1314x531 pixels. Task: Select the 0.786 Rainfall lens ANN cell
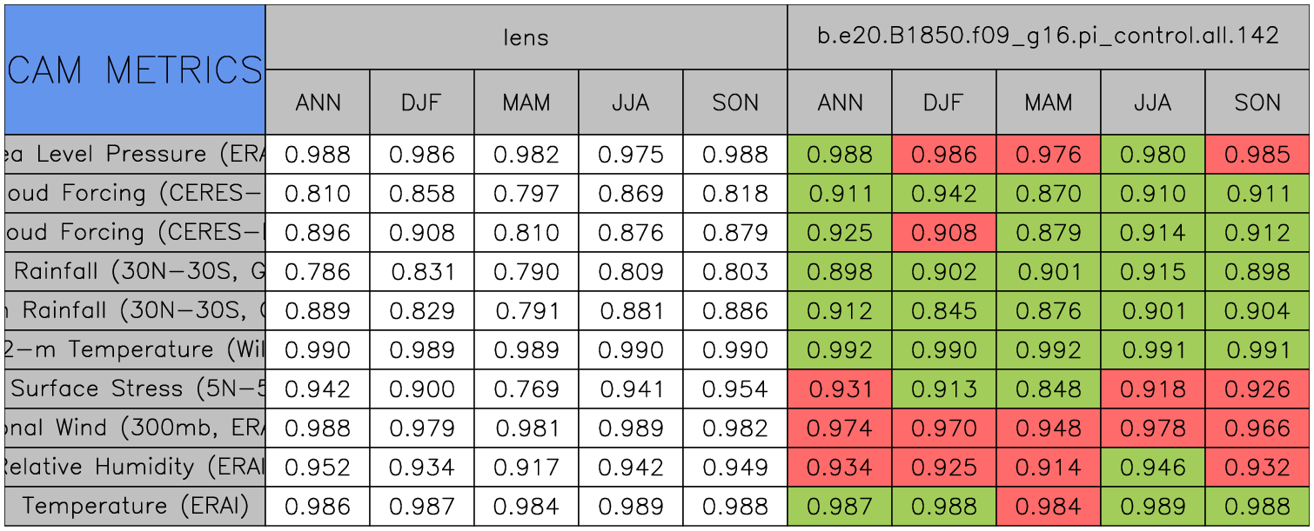(317, 272)
